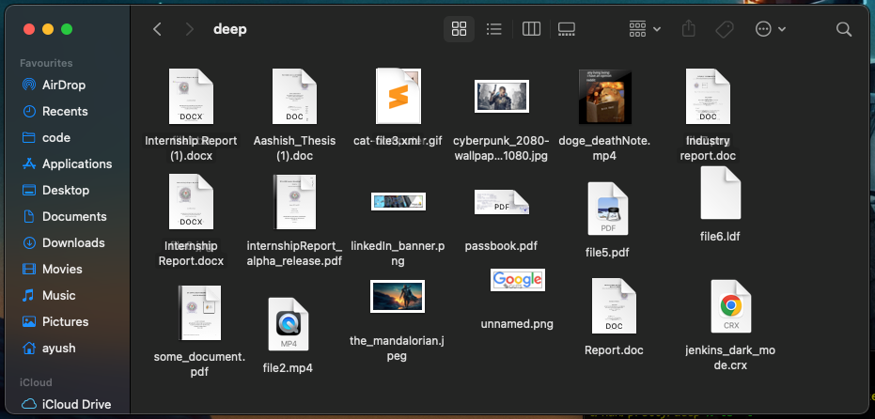
Task: Select iCloud Drive in the sidebar
Action: 76,404
